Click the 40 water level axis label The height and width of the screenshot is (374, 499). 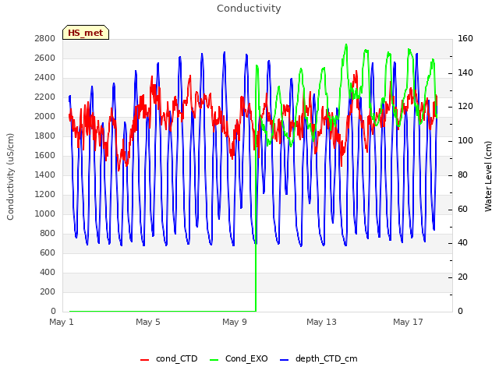462,243
